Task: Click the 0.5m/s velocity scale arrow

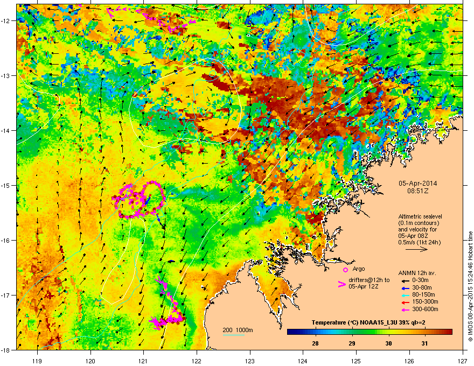Action: tap(416, 249)
